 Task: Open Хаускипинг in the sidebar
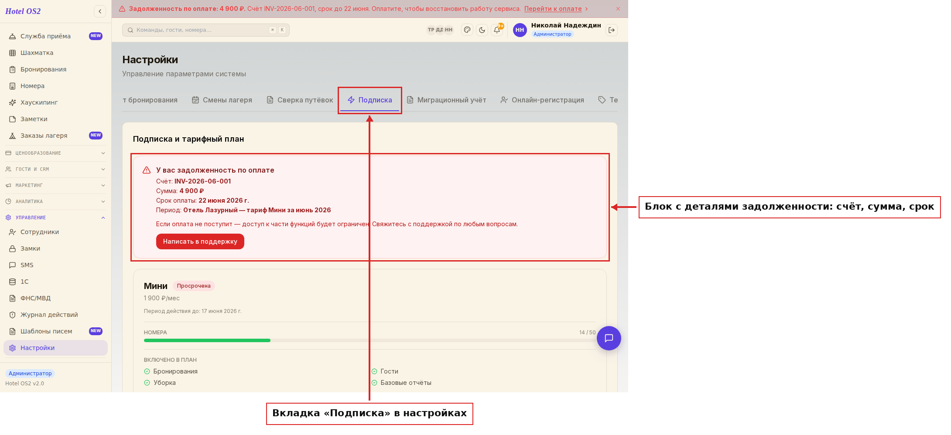point(55,102)
